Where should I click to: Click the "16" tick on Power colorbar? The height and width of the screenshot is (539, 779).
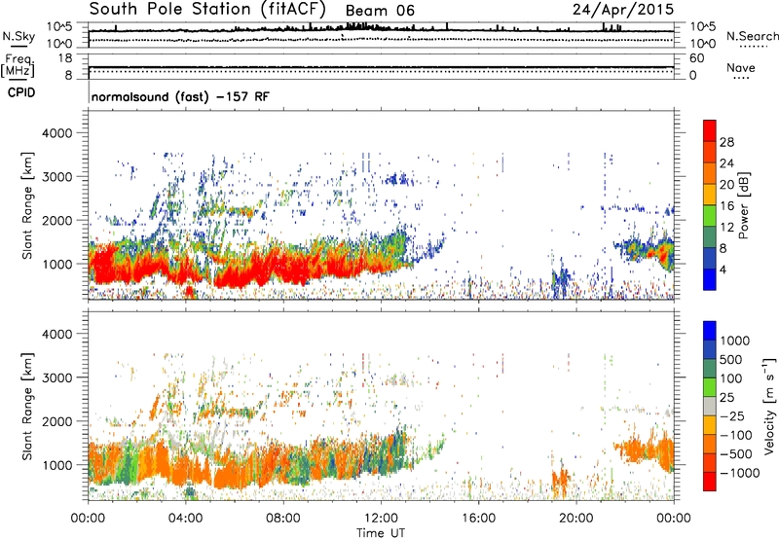point(726,206)
